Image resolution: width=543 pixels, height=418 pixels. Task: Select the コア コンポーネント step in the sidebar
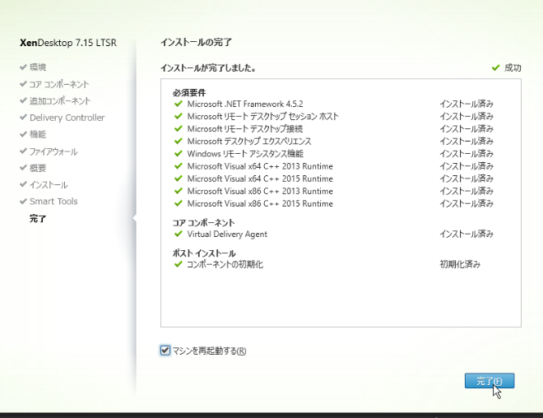(x=59, y=84)
